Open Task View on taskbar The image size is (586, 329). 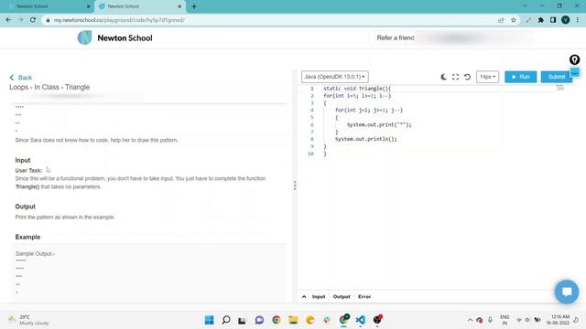242,320
